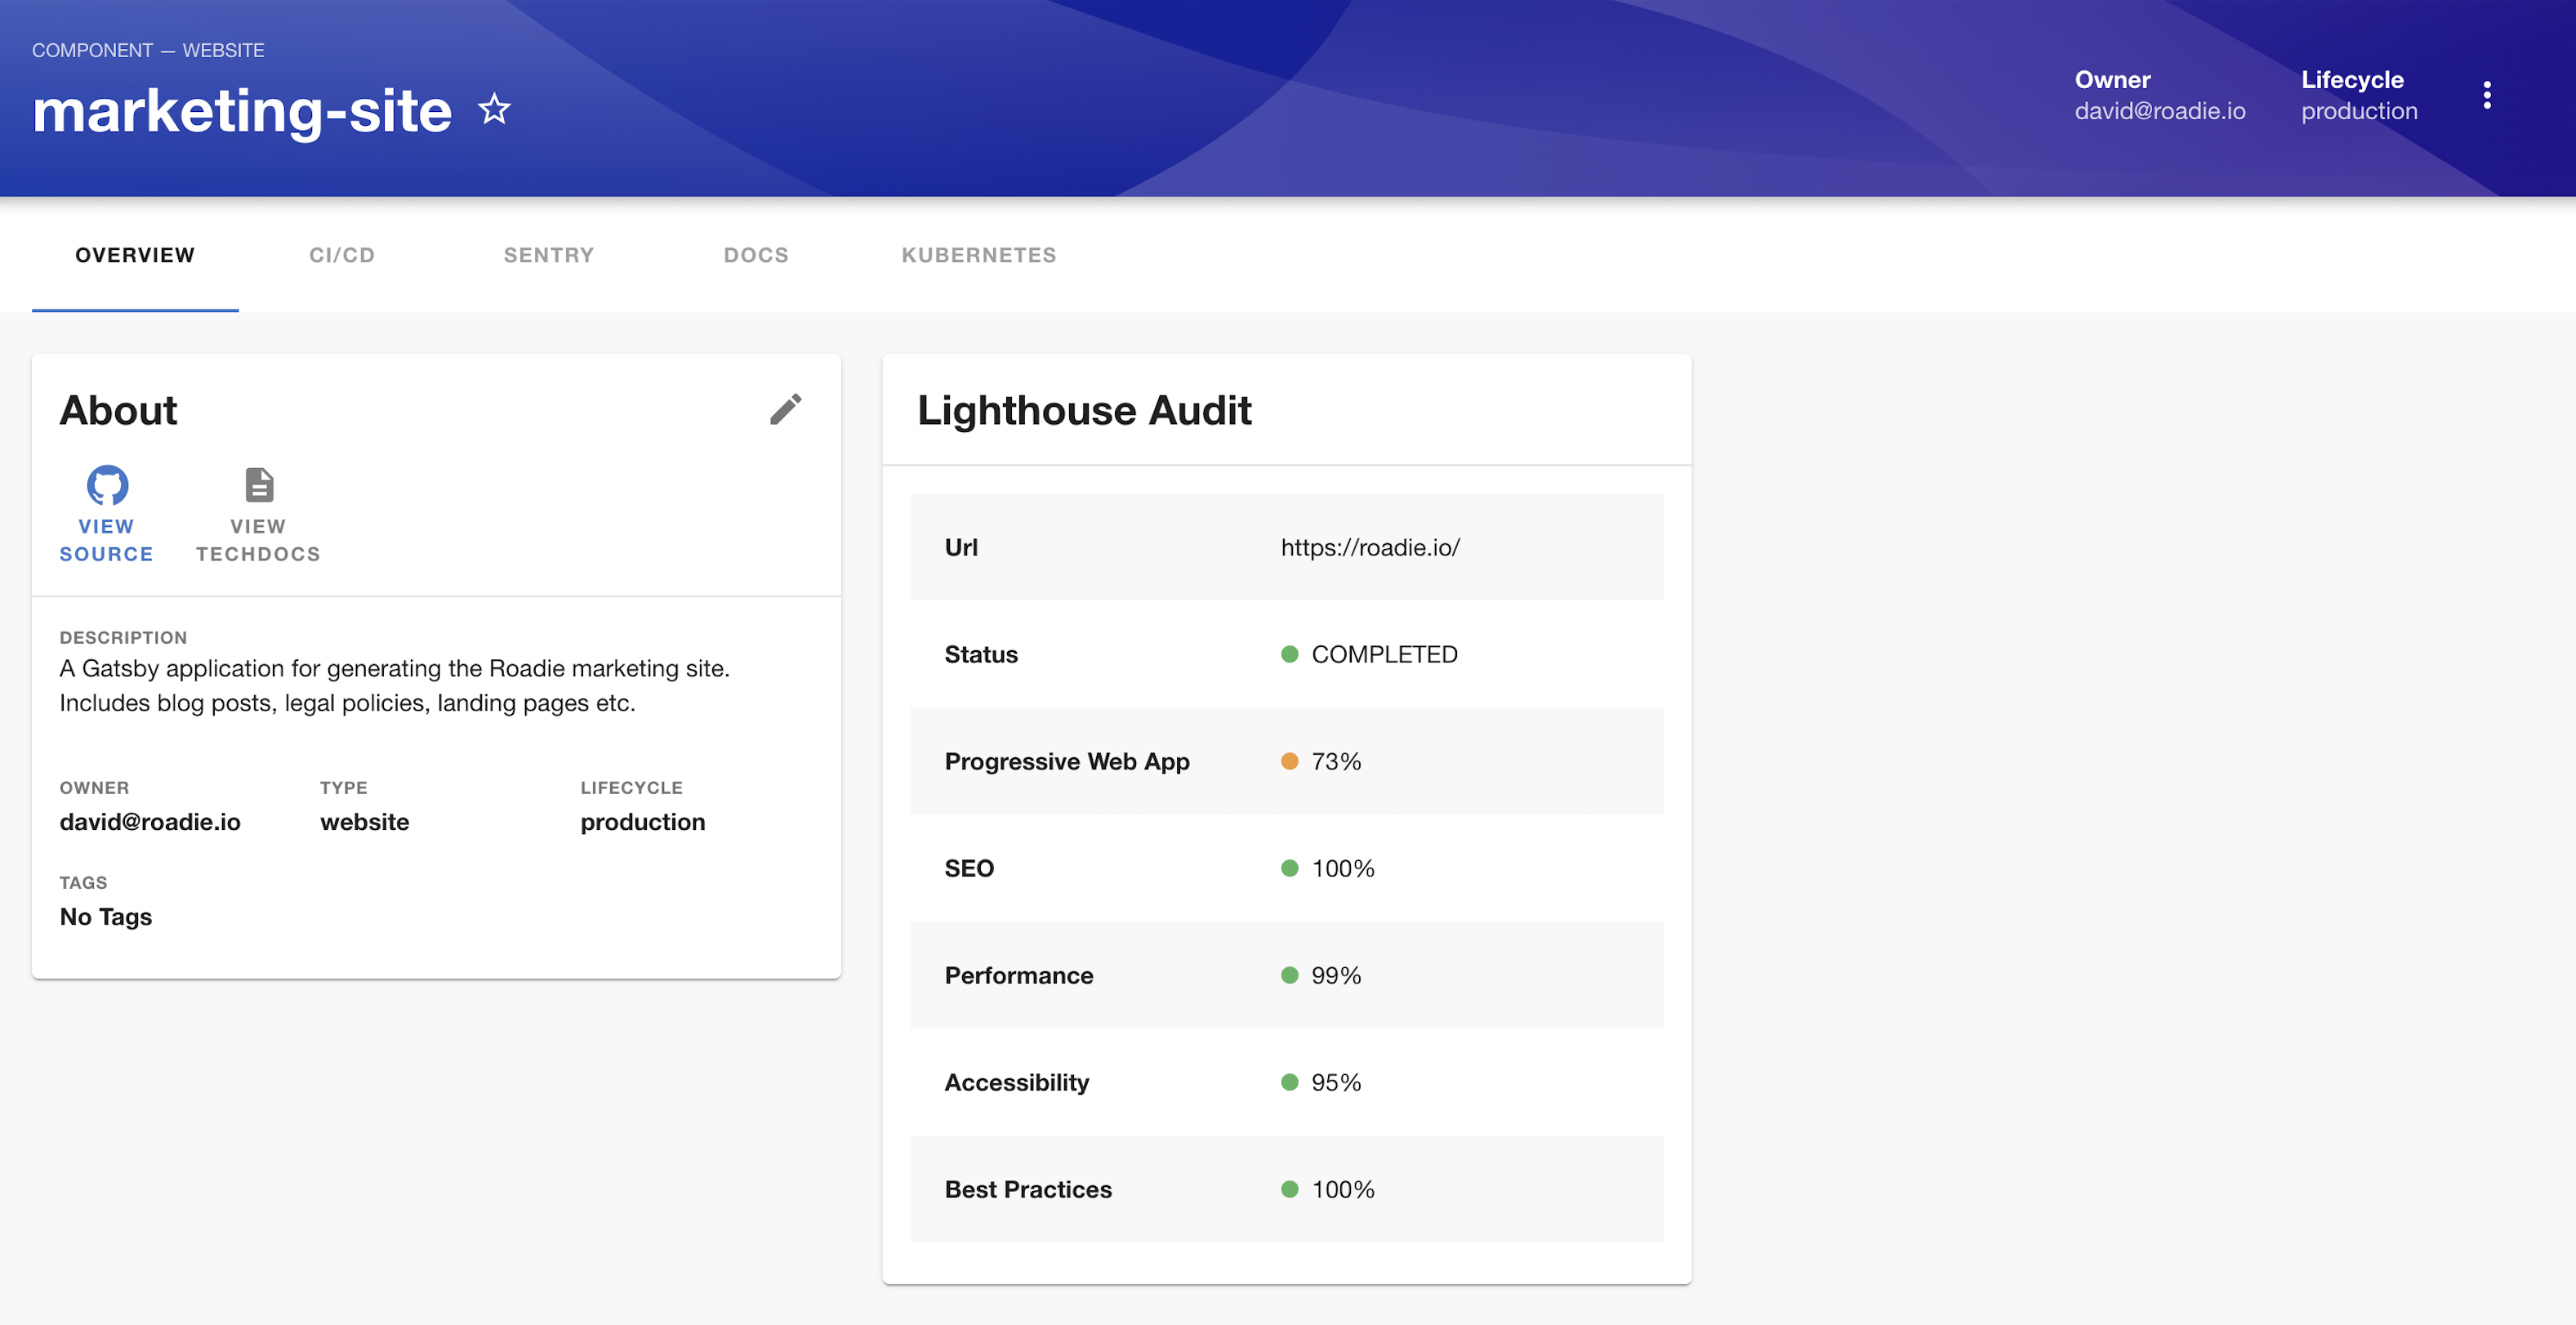
Task: Select the No Tags text under TAGS
Action: tap(105, 916)
